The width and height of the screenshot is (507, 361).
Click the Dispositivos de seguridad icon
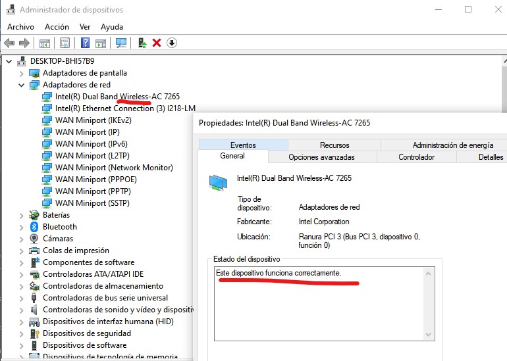[34, 333]
